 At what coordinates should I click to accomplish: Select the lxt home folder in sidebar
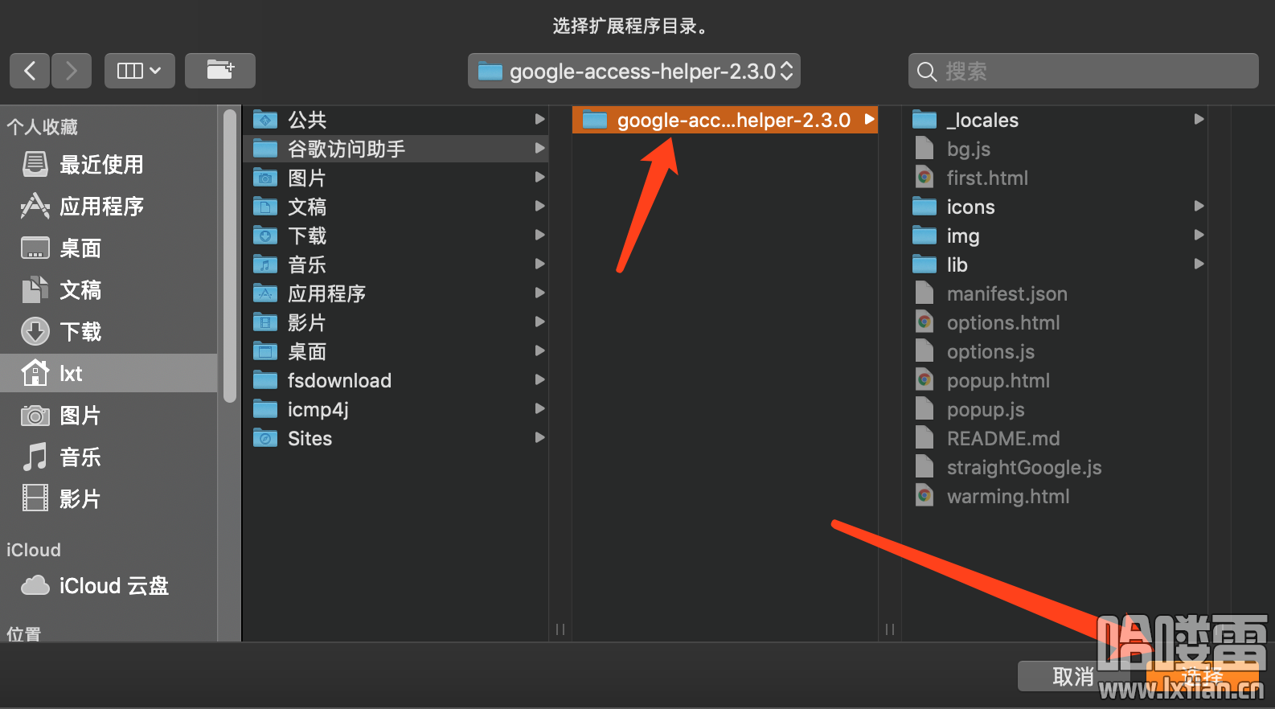coord(109,373)
